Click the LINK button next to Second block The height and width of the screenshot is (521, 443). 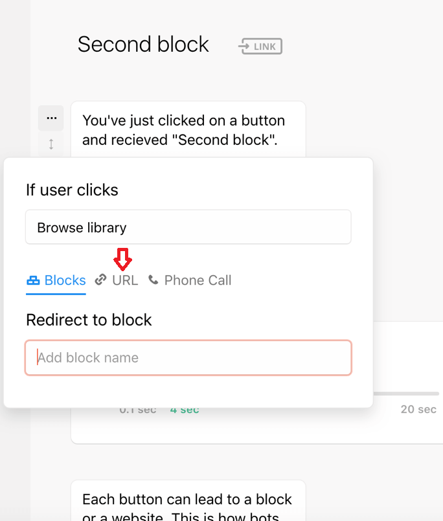(x=260, y=46)
